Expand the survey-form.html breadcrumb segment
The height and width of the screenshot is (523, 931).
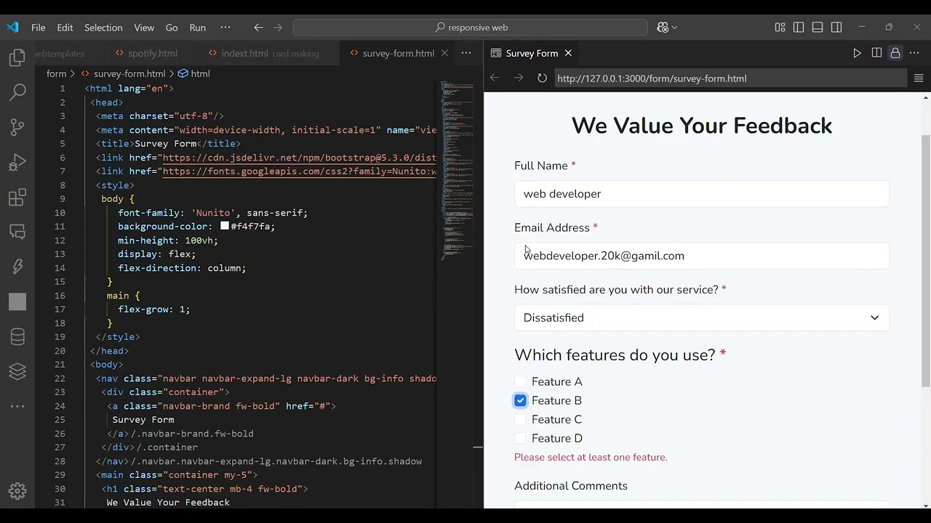129,73
